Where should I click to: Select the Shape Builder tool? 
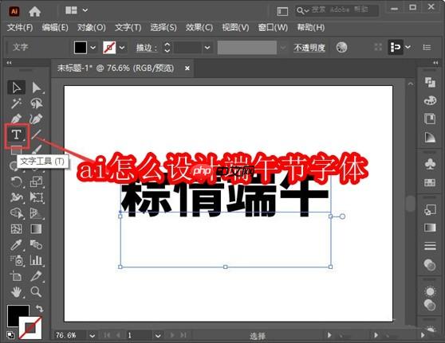[x=16, y=213]
